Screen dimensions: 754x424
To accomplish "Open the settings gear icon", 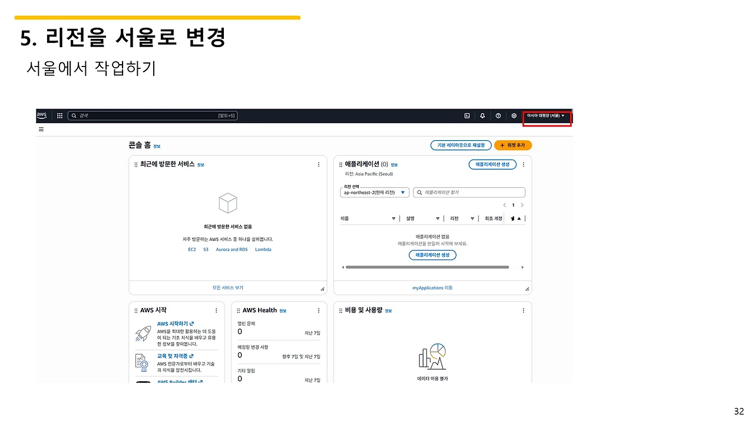I will [x=514, y=115].
